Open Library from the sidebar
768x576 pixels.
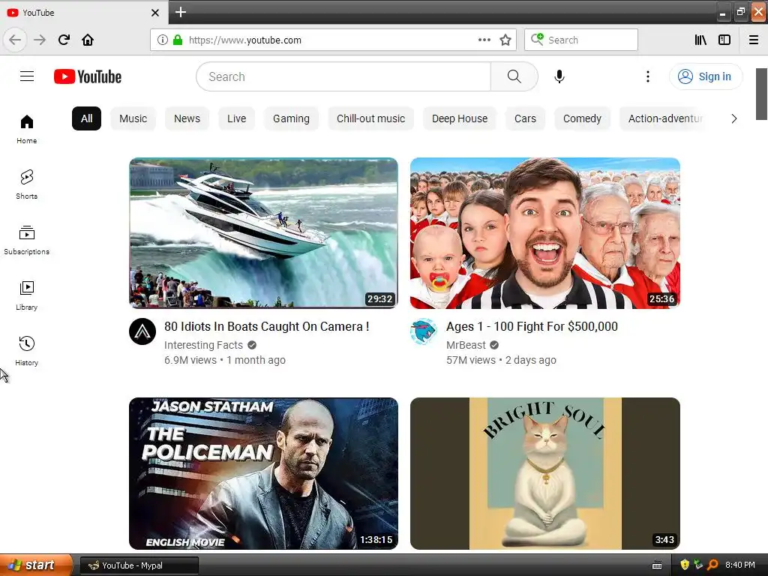tap(26, 295)
